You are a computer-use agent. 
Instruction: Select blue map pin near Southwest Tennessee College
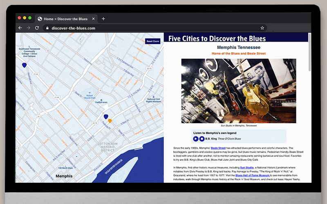[x=24, y=65]
